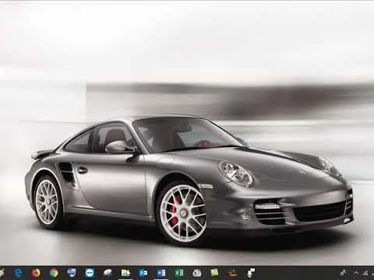
Task: Open TeamViewer from the taskbar
Action: (x=90, y=273)
